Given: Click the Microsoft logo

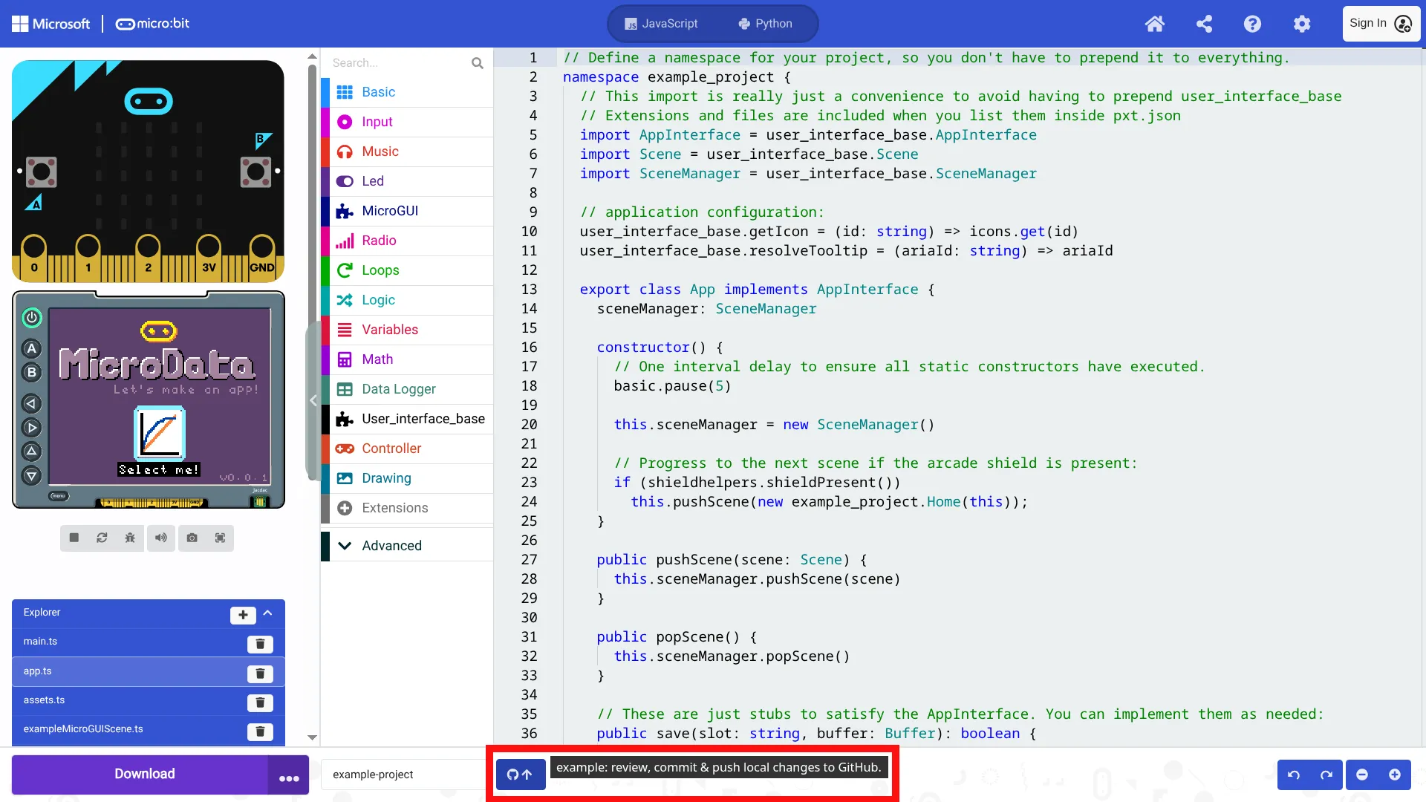Looking at the screenshot, I should pyautogui.click(x=51, y=24).
